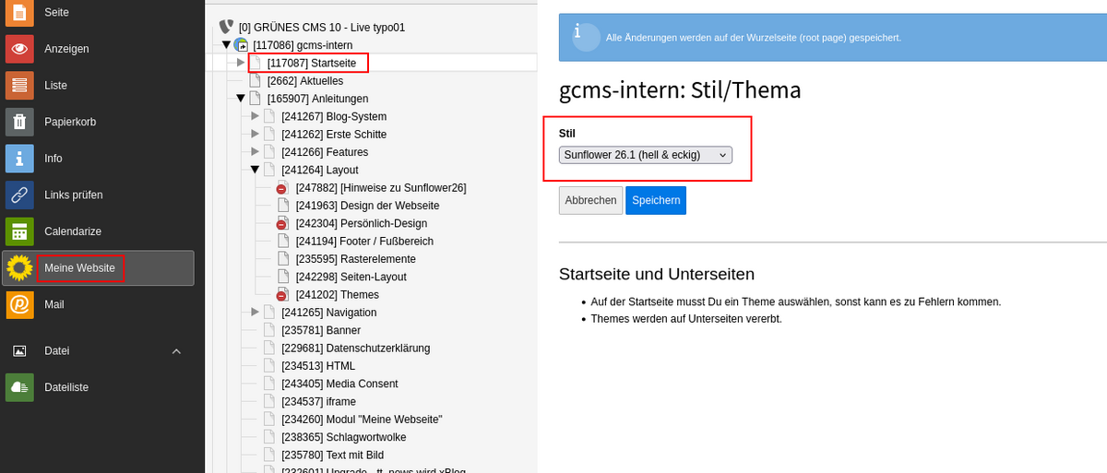Open the Papierkorb trash icon
This screenshot has height=473, width=1107.
click(19, 122)
